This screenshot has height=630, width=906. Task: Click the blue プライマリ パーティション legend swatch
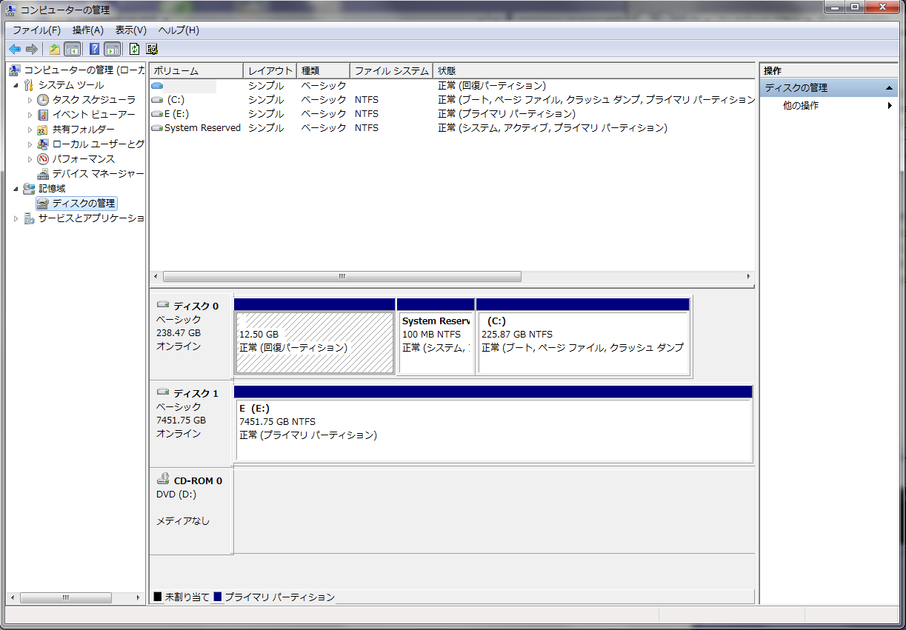(218, 597)
